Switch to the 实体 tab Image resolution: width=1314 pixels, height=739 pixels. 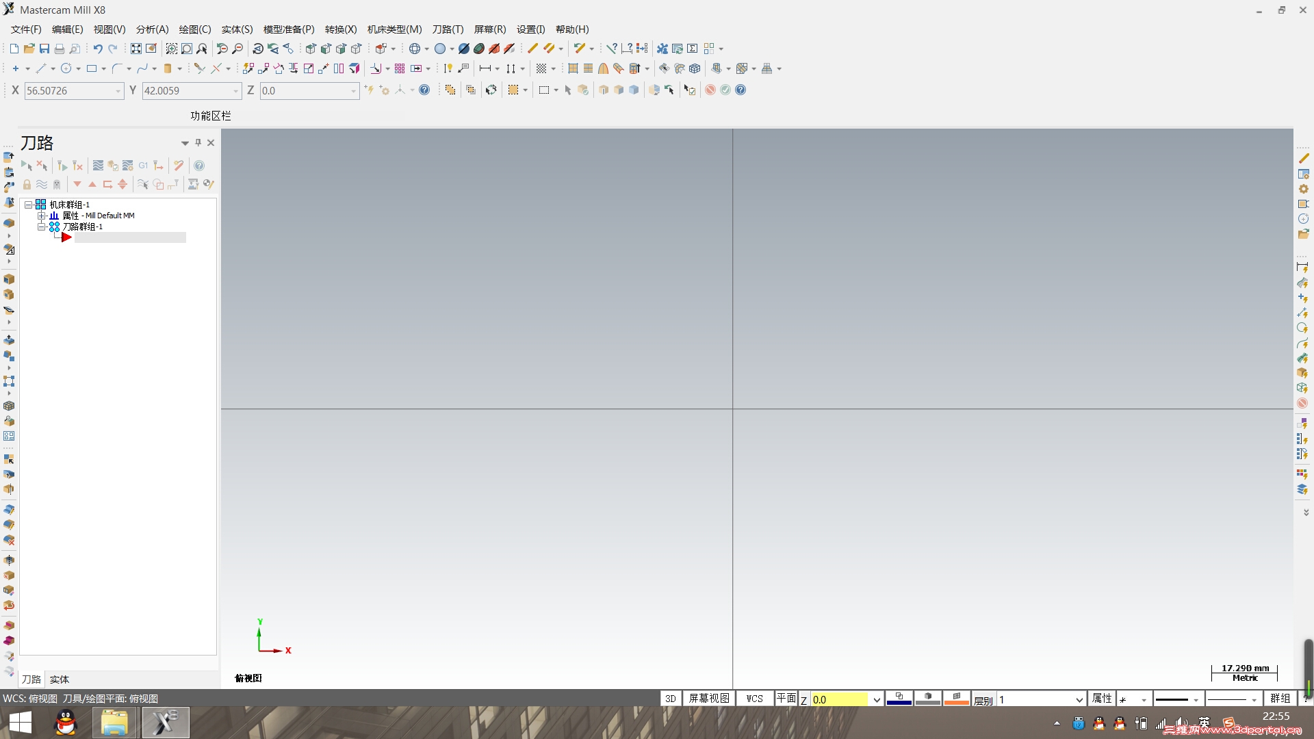pyautogui.click(x=60, y=679)
